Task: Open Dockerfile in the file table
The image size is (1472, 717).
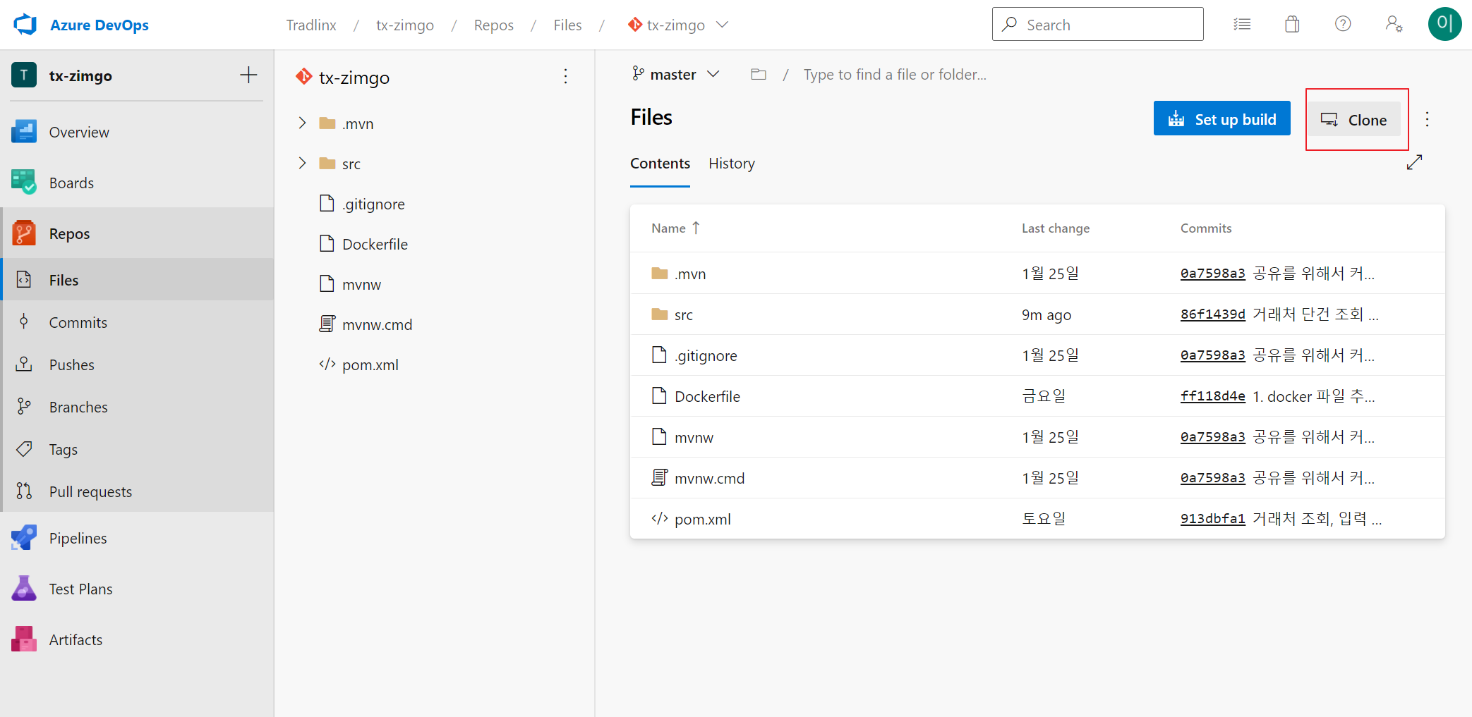Action: 707,396
